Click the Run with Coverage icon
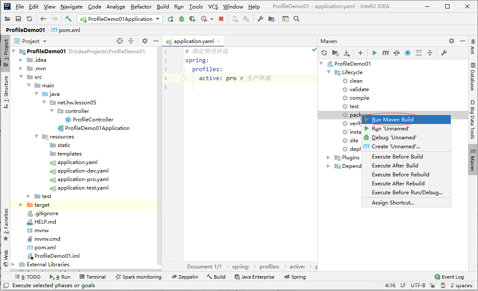Screen dimensions: 478x291 193,19
